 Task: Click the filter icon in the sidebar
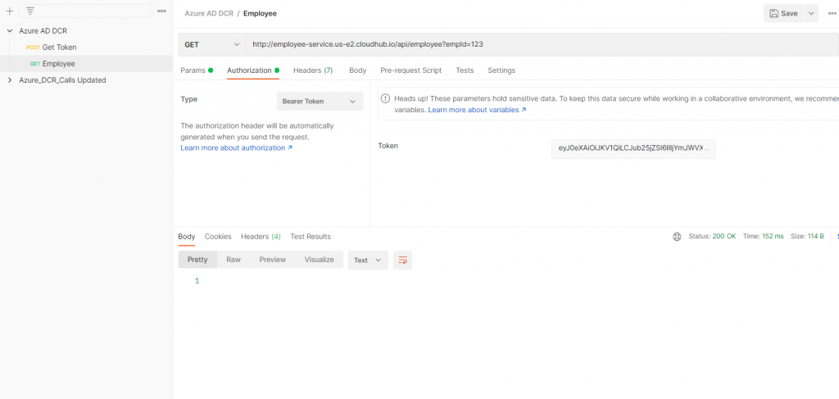tap(30, 11)
